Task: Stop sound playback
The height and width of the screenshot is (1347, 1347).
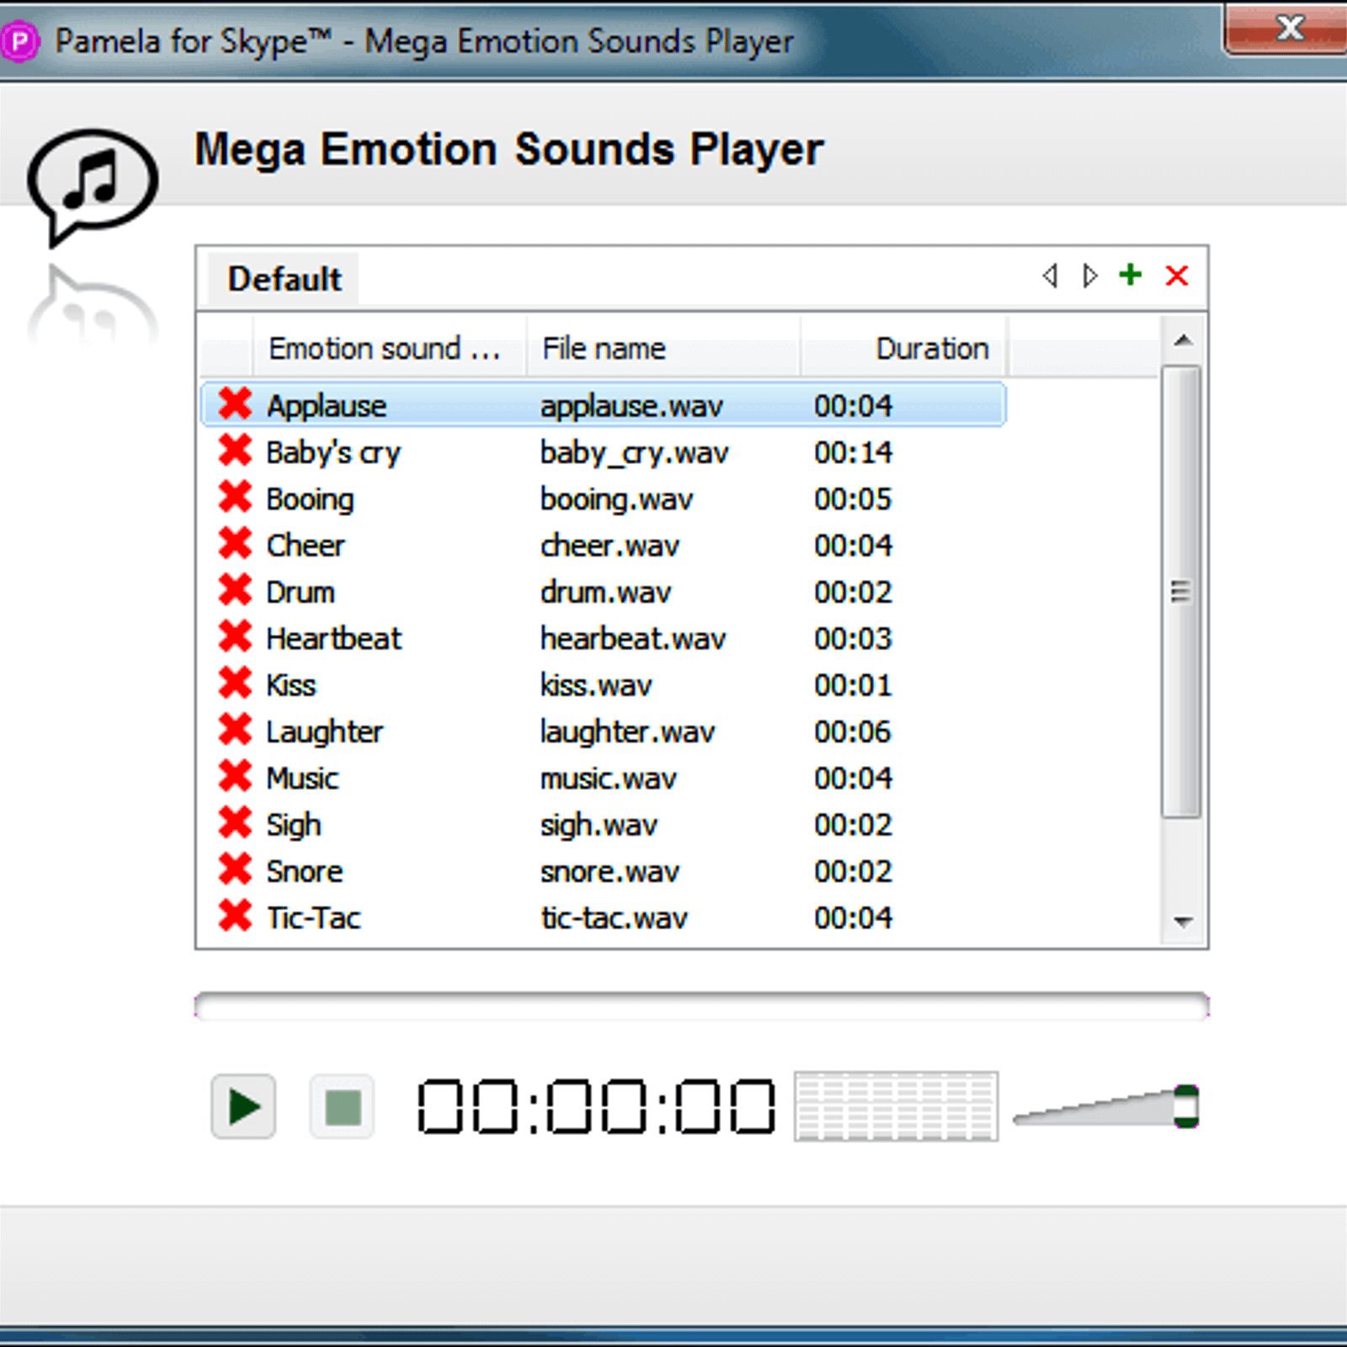Action: pos(342,1106)
